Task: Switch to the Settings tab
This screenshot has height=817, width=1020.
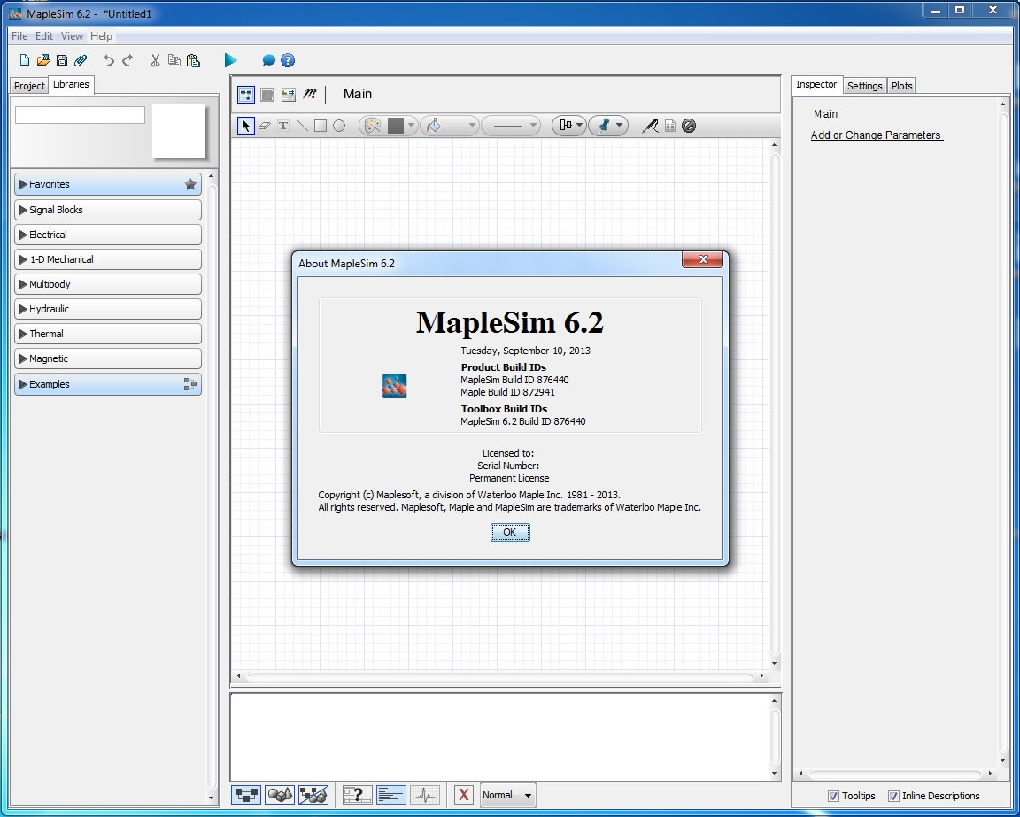Action: [864, 86]
